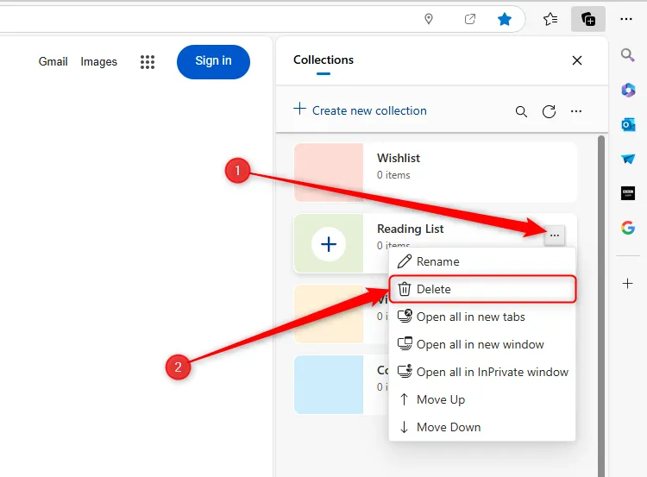Click the Google icon in sidebar

[x=628, y=228]
